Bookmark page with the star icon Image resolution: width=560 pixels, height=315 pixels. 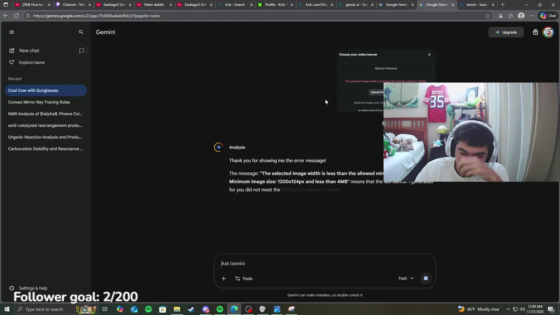click(x=488, y=16)
